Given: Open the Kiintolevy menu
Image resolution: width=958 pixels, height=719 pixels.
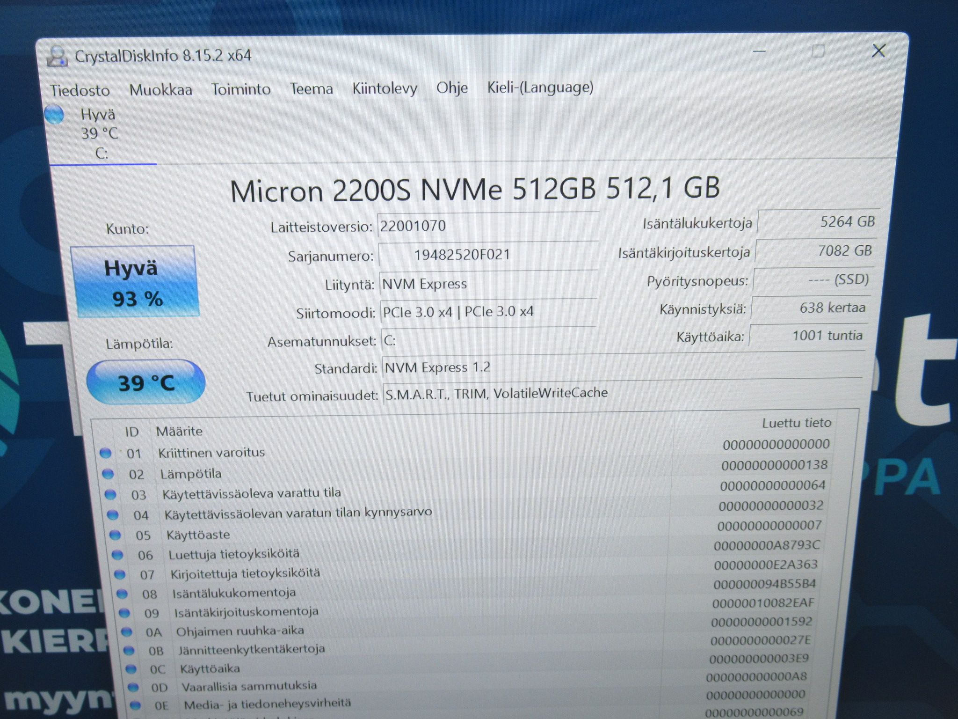Looking at the screenshot, I should click(385, 88).
